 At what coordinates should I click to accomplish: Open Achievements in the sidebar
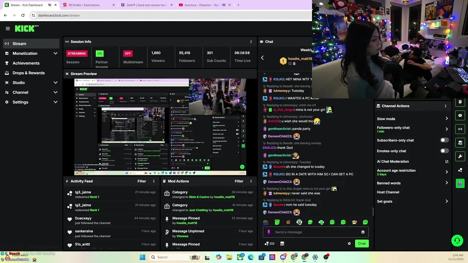click(x=31, y=63)
